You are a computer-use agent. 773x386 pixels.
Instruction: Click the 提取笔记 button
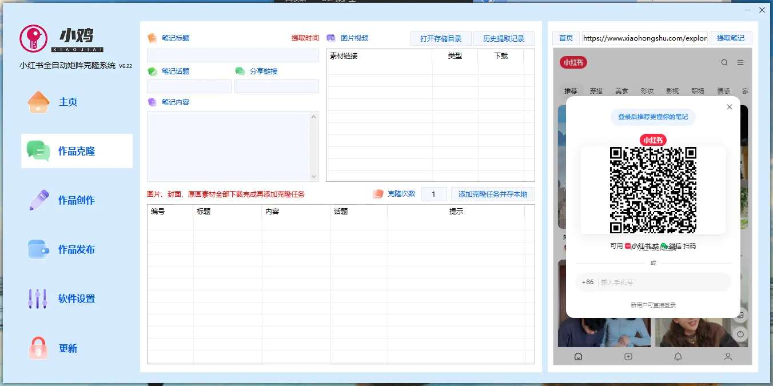[x=731, y=38]
